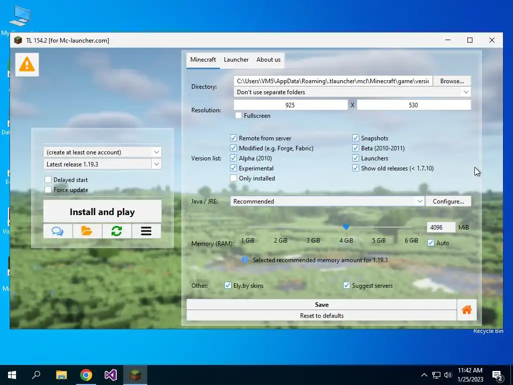The height and width of the screenshot is (385, 513).
Task: Uncheck the Launchers checkbox
Action: click(355, 158)
